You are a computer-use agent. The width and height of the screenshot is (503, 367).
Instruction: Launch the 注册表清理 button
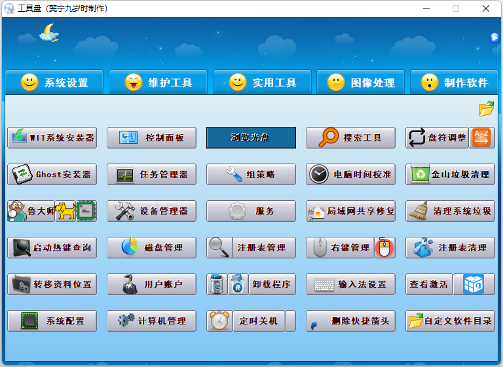click(x=450, y=248)
